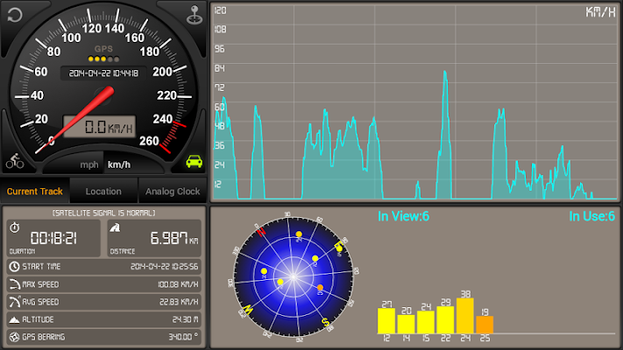Viewport: 623px width, 350px height.
Task: Select the bicycle mode icon
Action: [x=15, y=161]
